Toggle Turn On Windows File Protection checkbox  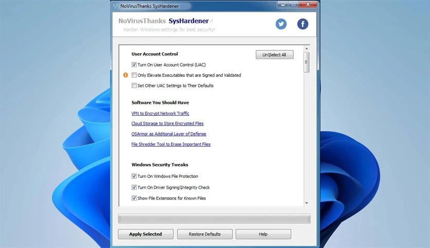[134, 176]
